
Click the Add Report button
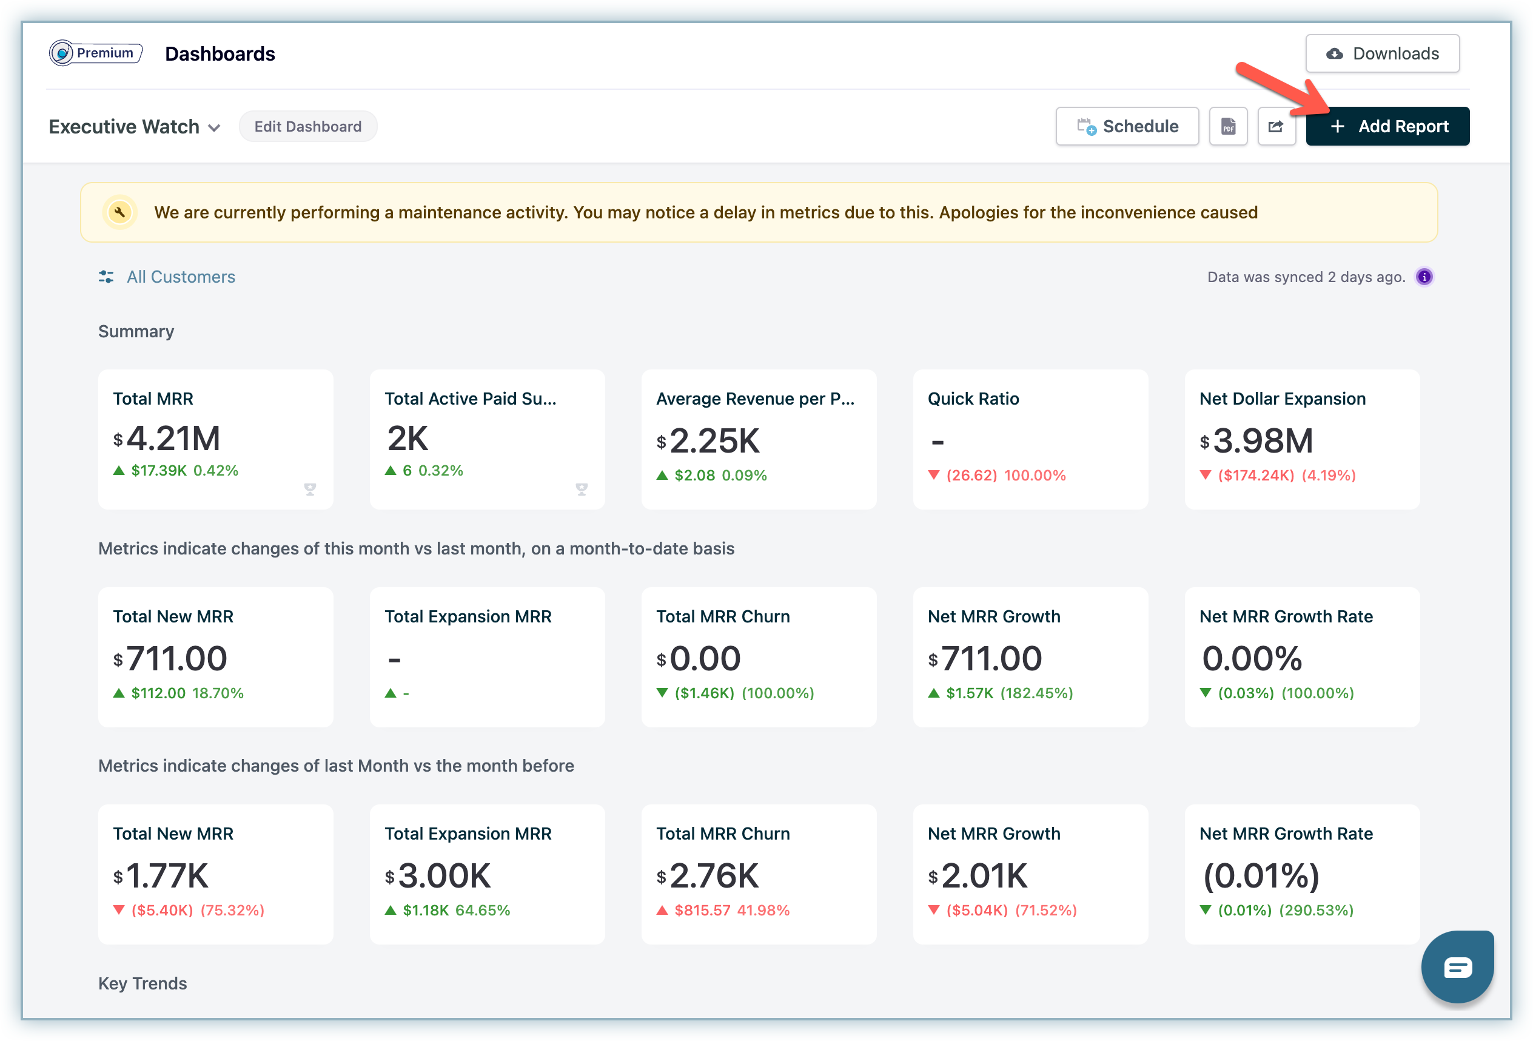[x=1387, y=126]
